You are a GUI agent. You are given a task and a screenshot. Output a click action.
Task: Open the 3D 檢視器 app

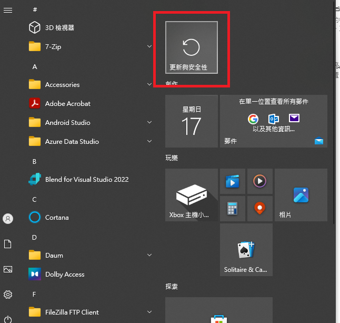[x=90, y=27]
